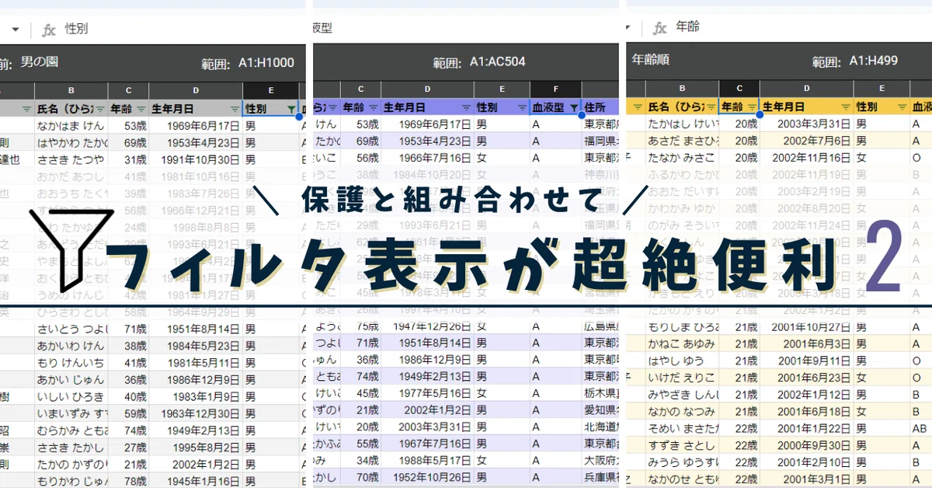
Task: Select column B header in the right sheet
Action: coord(682,89)
